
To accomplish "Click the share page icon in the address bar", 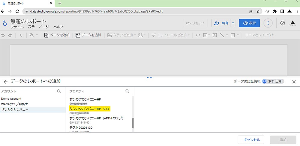I will pyautogui.click(x=250, y=11).
